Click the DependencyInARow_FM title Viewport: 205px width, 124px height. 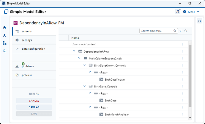pyautogui.click(x=42, y=23)
